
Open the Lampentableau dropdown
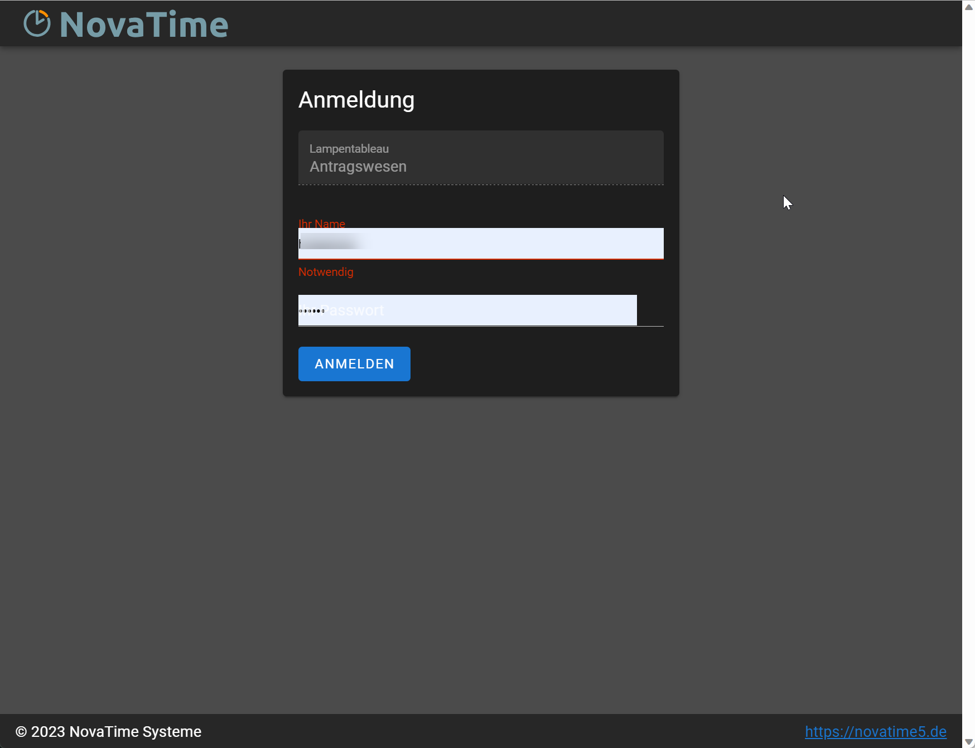click(x=481, y=158)
